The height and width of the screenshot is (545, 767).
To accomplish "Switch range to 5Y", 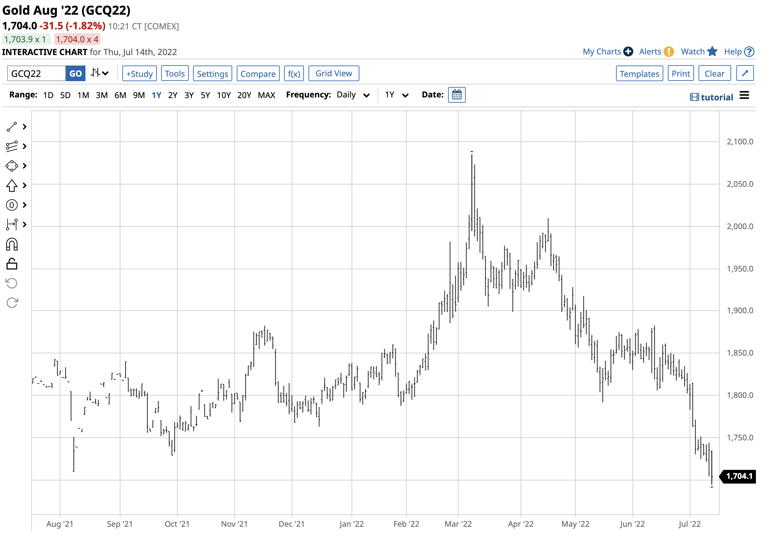I will pyautogui.click(x=205, y=95).
